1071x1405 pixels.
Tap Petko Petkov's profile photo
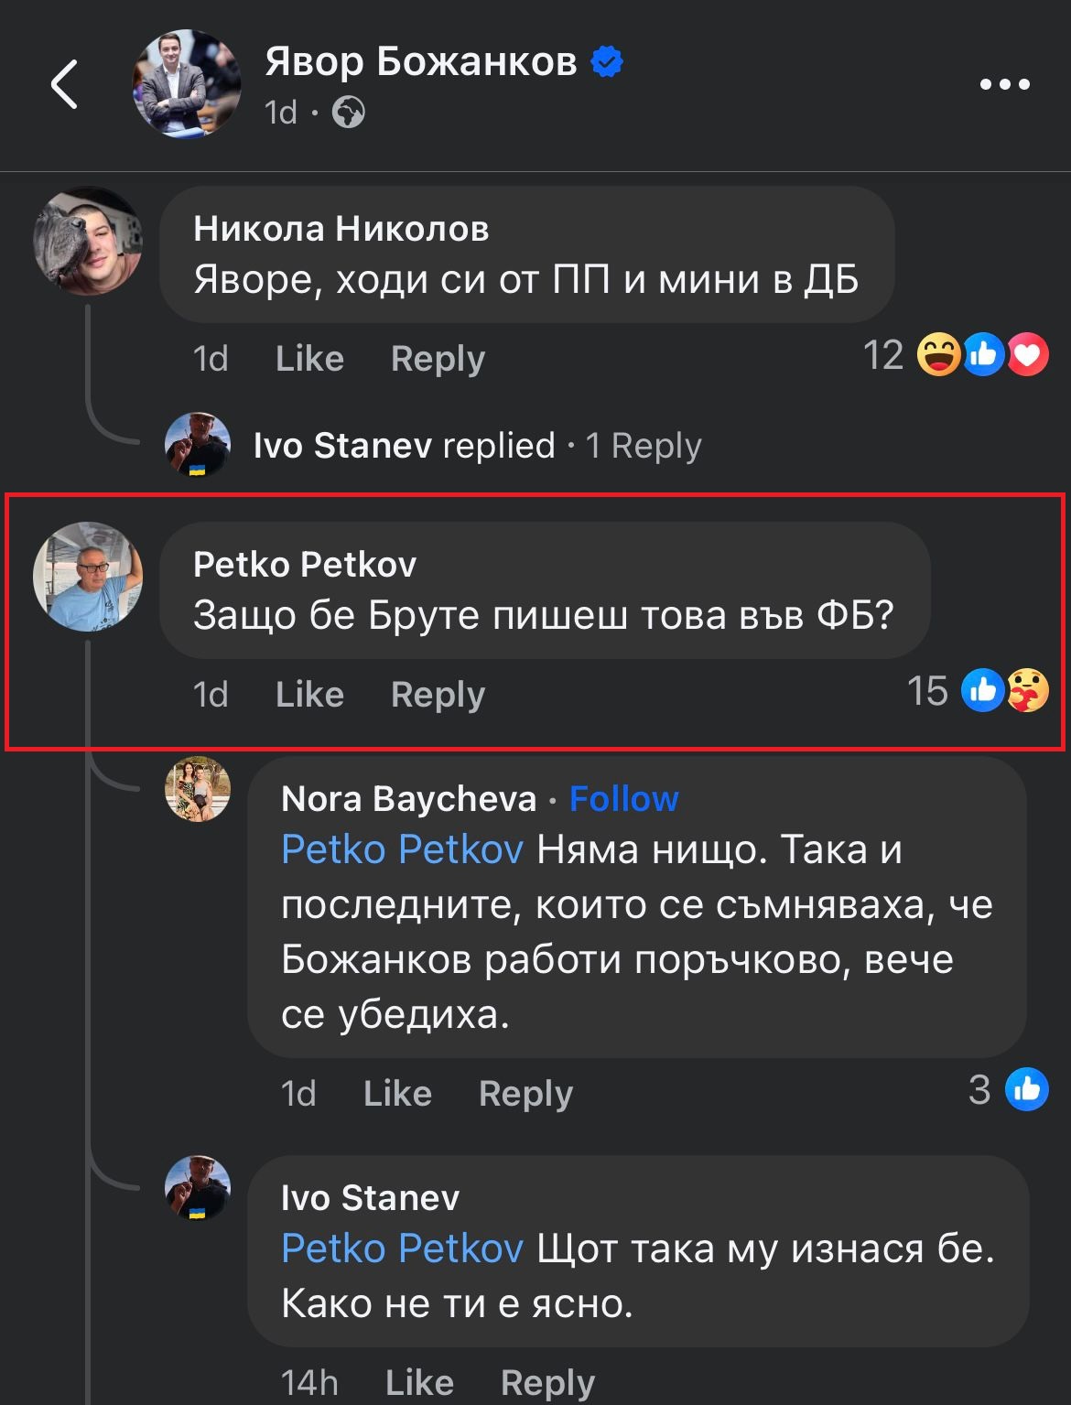pyautogui.click(x=88, y=577)
